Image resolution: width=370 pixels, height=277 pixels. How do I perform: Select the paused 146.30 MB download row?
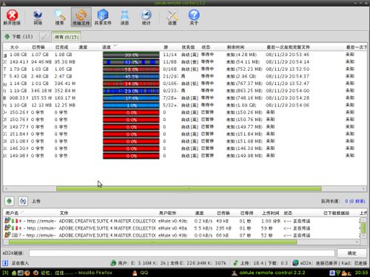(184, 148)
